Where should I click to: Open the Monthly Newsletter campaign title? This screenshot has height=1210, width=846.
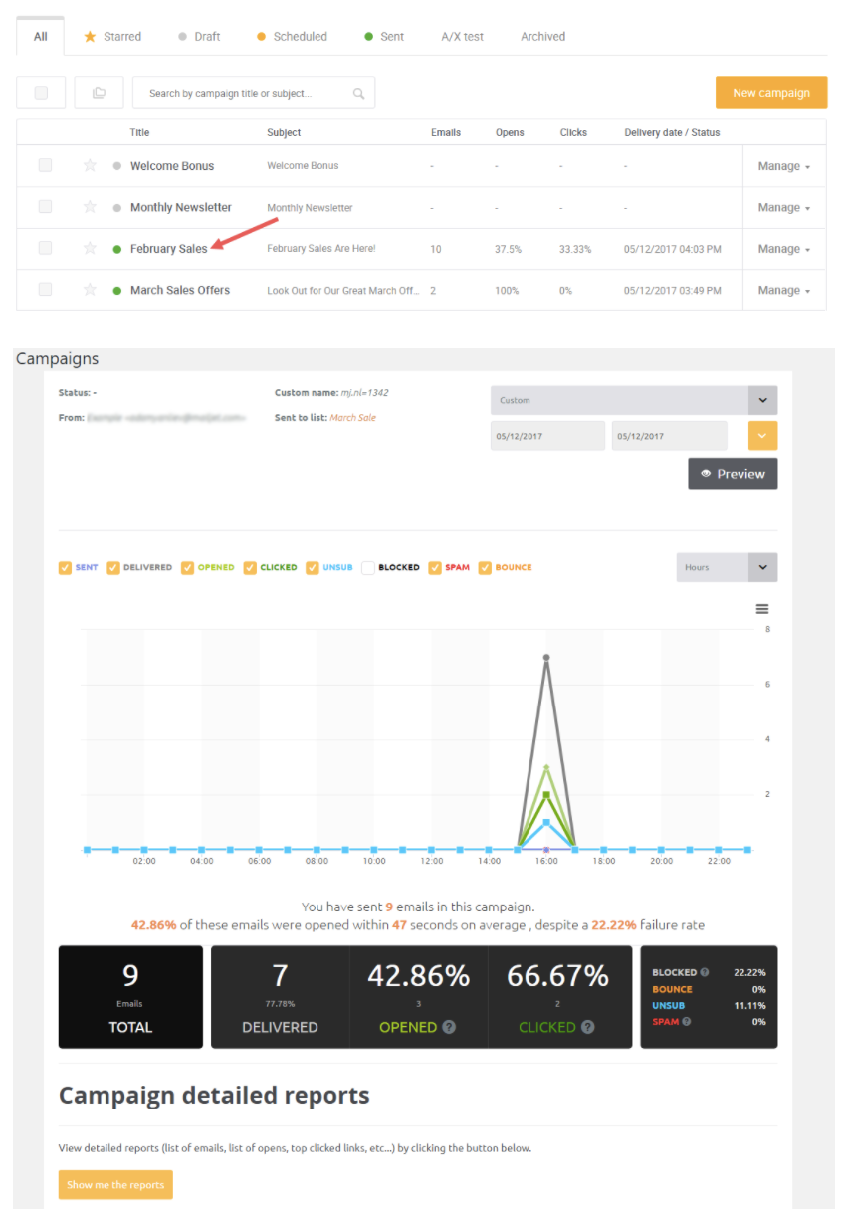click(x=181, y=207)
